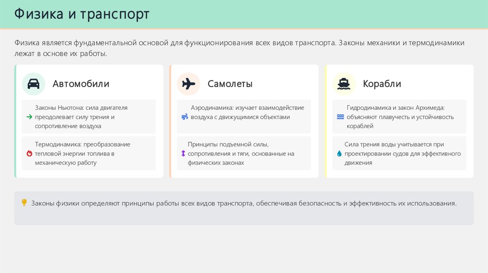Click the yellow lightbulb icon in summary box

coord(24,203)
